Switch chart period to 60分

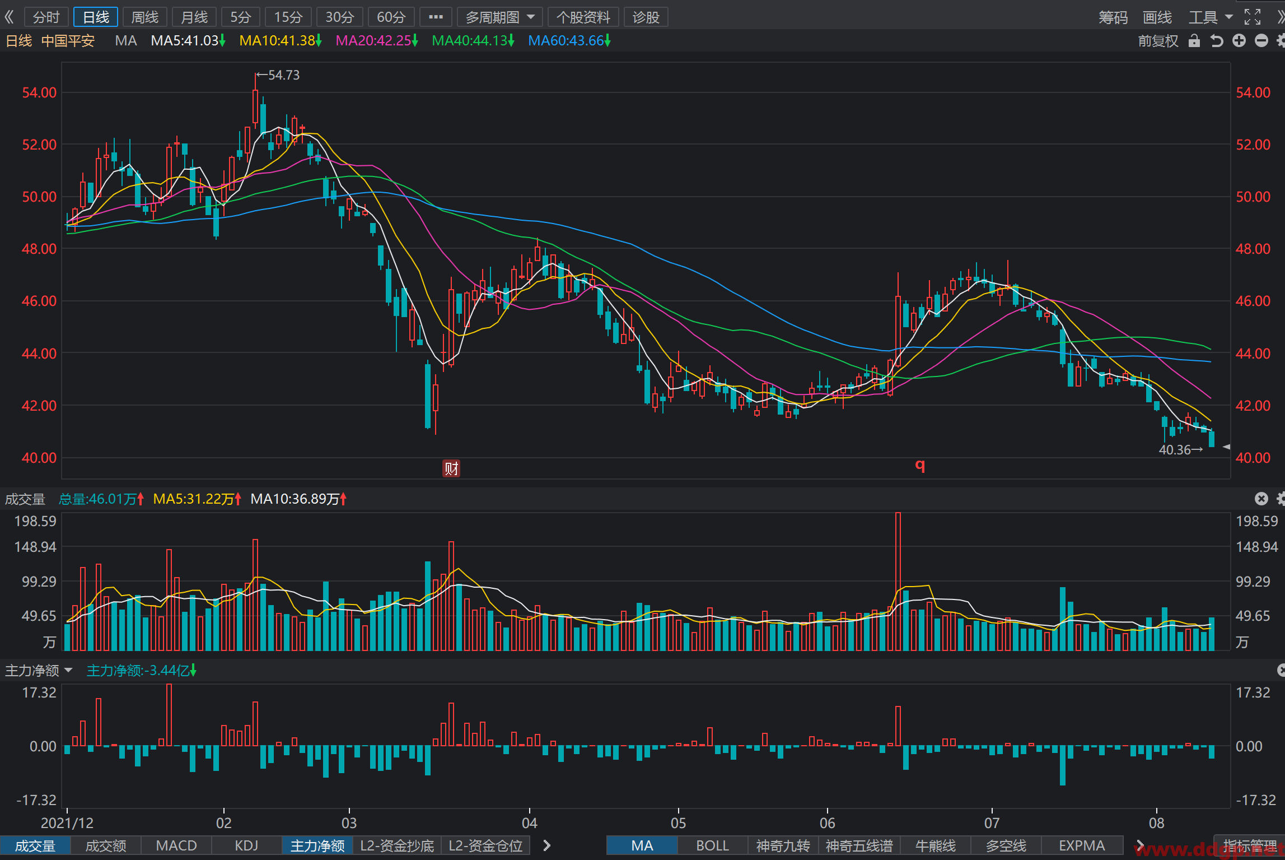tap(391, 17)
